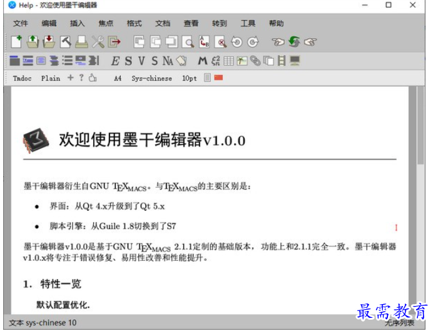Open the bullet list icon menu
This screenshot has height=331, width=433.
point(68,61)
